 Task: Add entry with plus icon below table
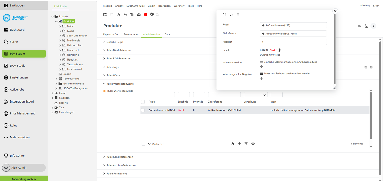point(239,144)
